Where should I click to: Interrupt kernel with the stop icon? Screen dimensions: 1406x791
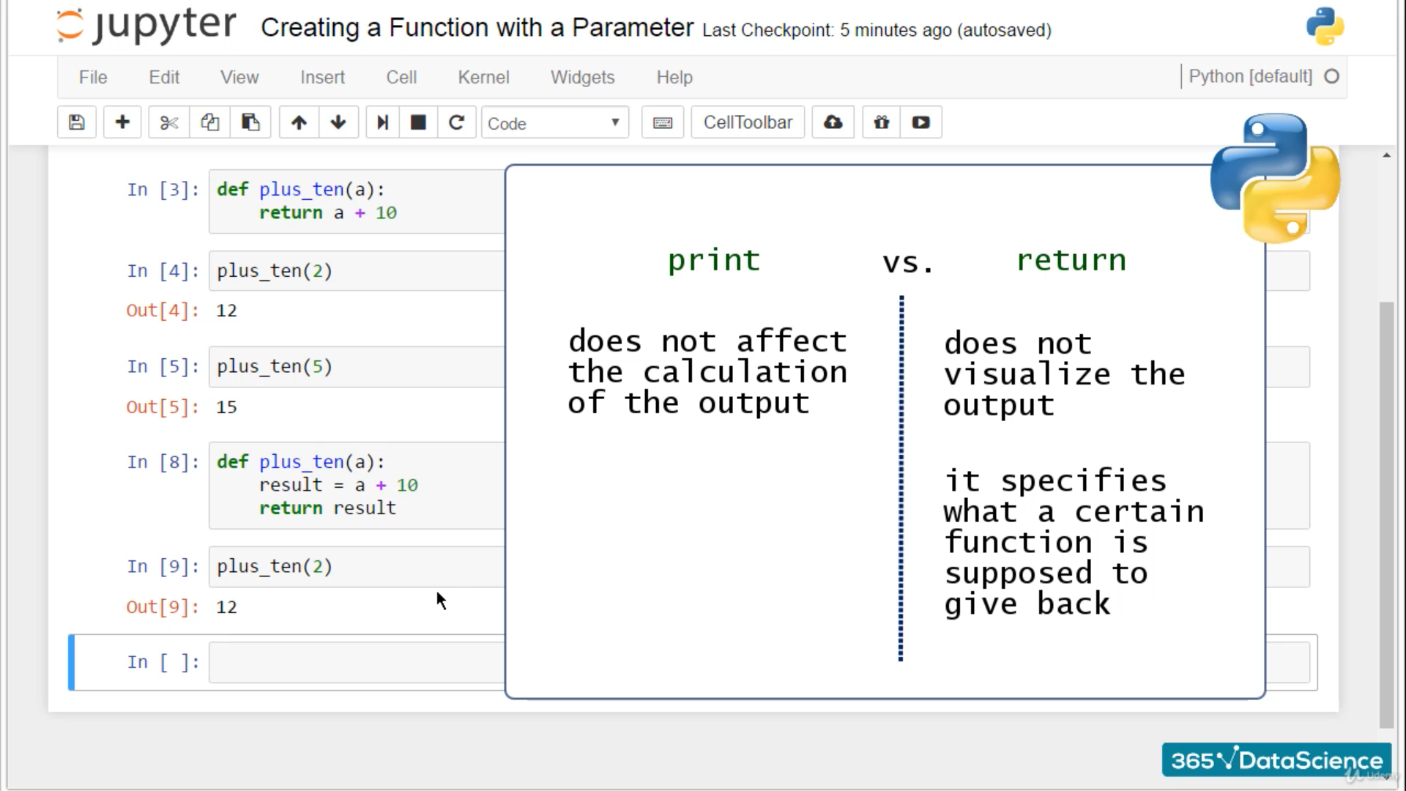click(x=418, y=122)
